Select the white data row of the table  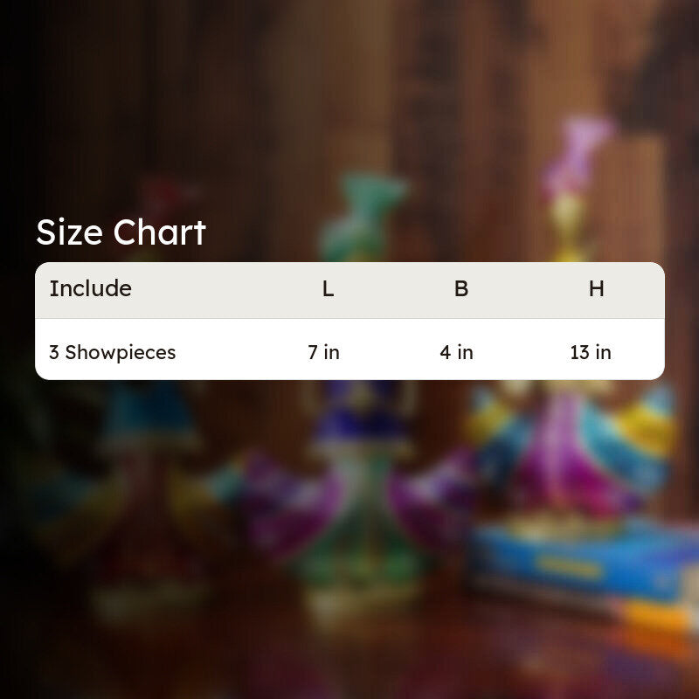(349, 349)
